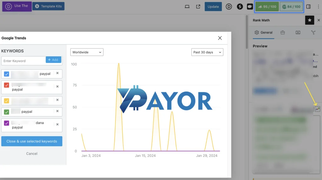The width and height of the screenshot is (322, 180).
Task: Click the Jan 15, 2024 axis label
Action: point(145,155)
